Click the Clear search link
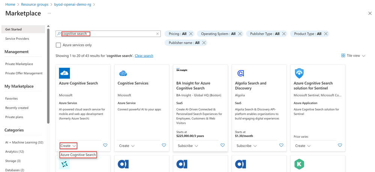This screenshot has width=375, height=172. tap(144, 56)
